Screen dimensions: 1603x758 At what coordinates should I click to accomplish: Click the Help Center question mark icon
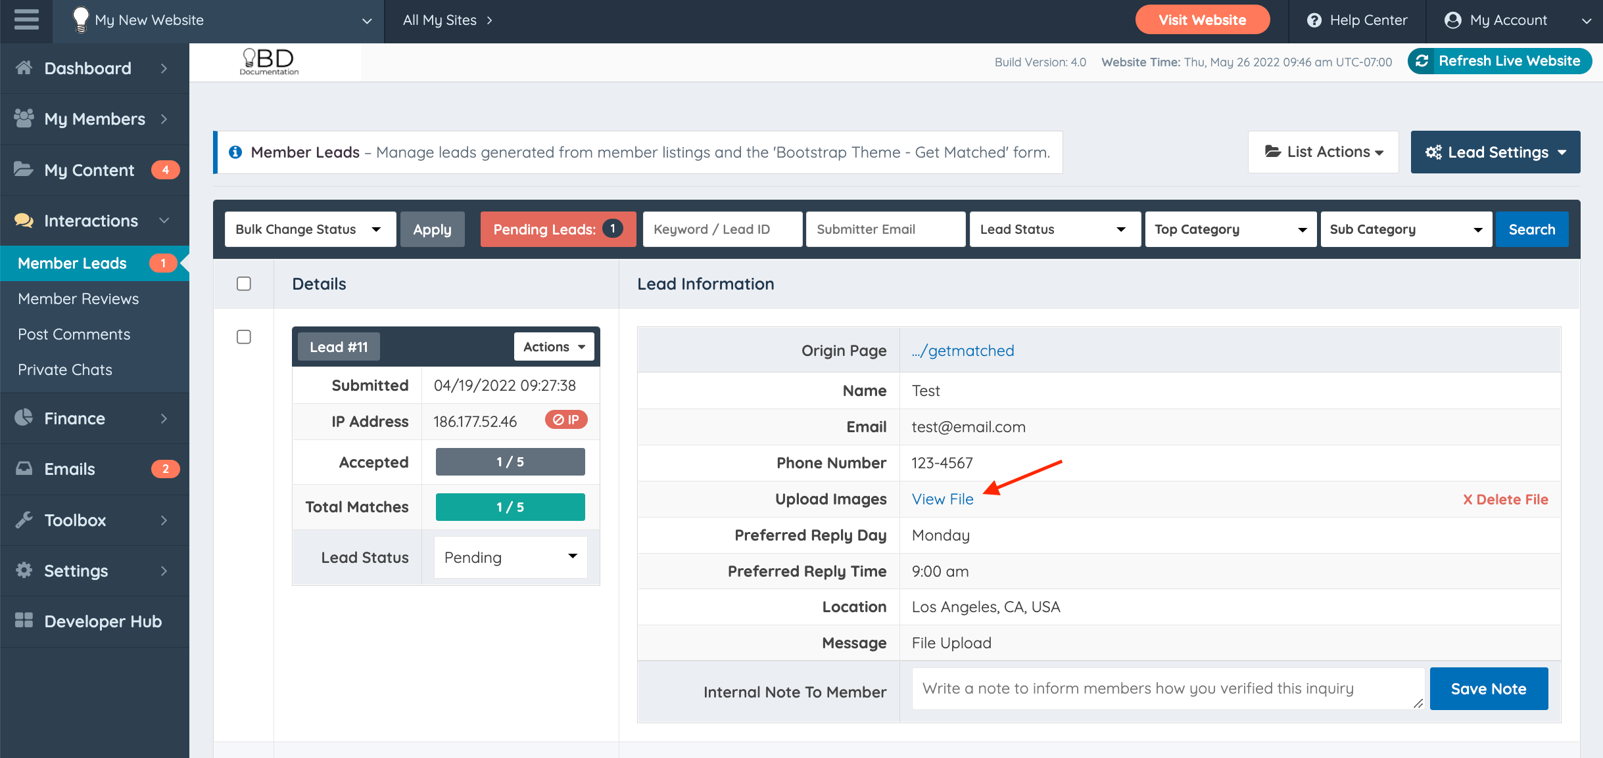point(1314,20)
